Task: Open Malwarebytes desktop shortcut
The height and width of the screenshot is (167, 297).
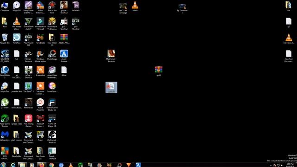Action: coord(5,136)
